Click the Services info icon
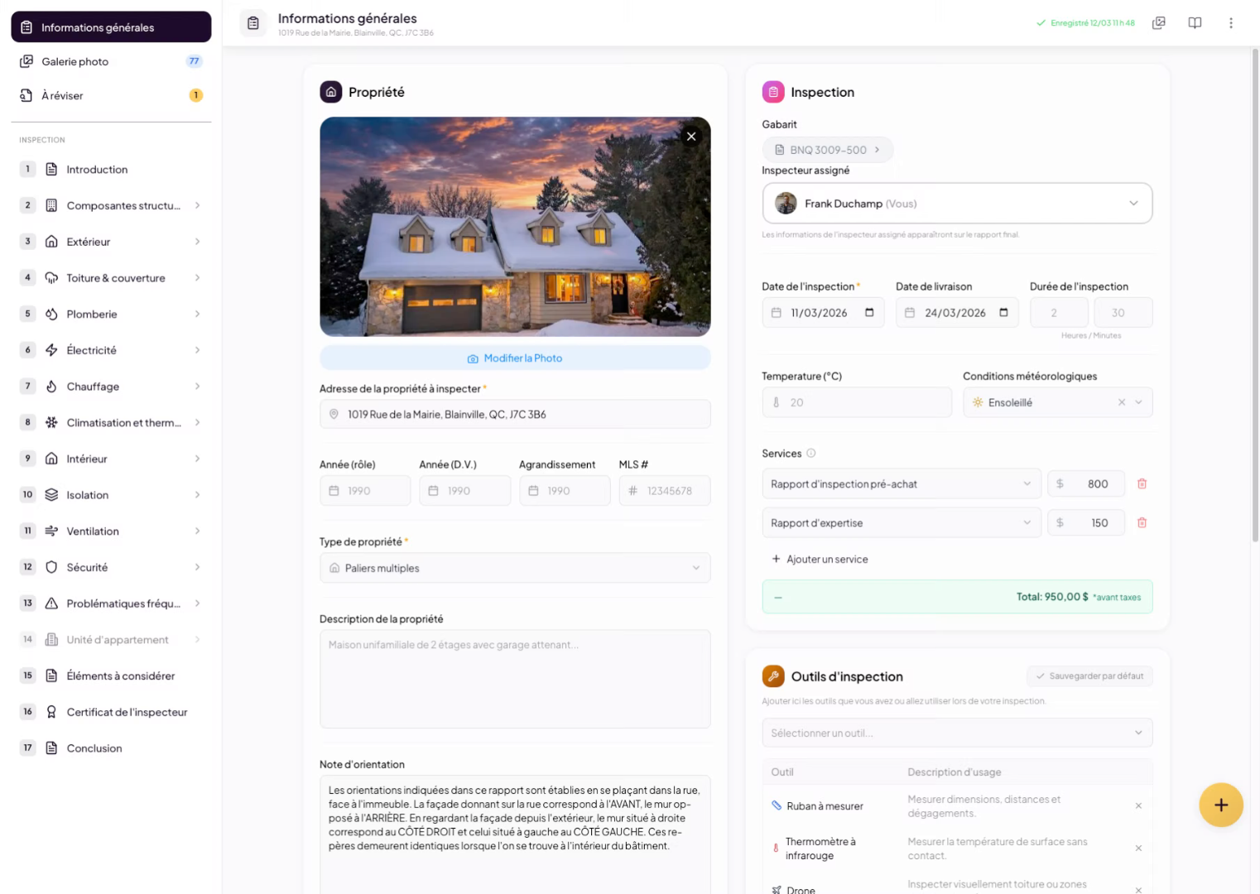 (x=811, y=454)
